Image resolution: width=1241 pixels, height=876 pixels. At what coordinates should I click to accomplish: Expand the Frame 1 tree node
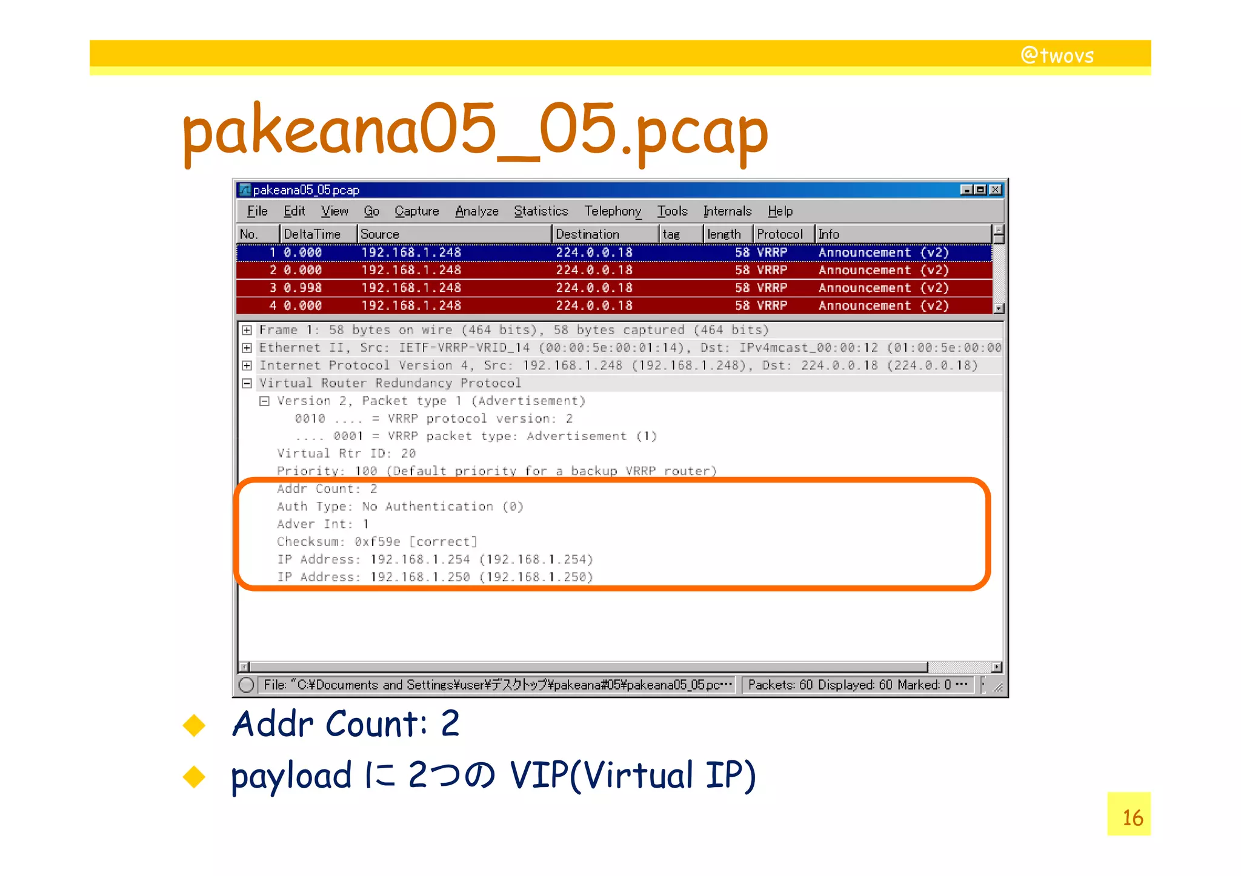click(247, 330)
